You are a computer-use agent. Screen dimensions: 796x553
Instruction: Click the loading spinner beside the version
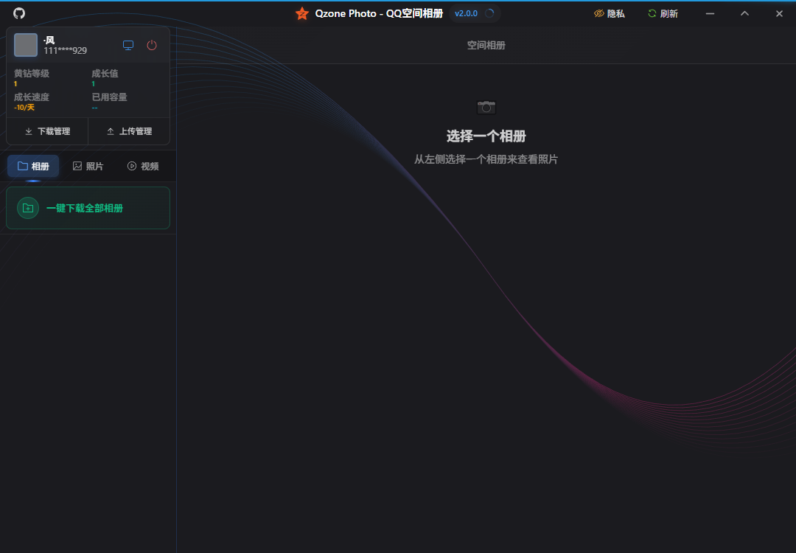pyautogui.click(x=489, y=14)
